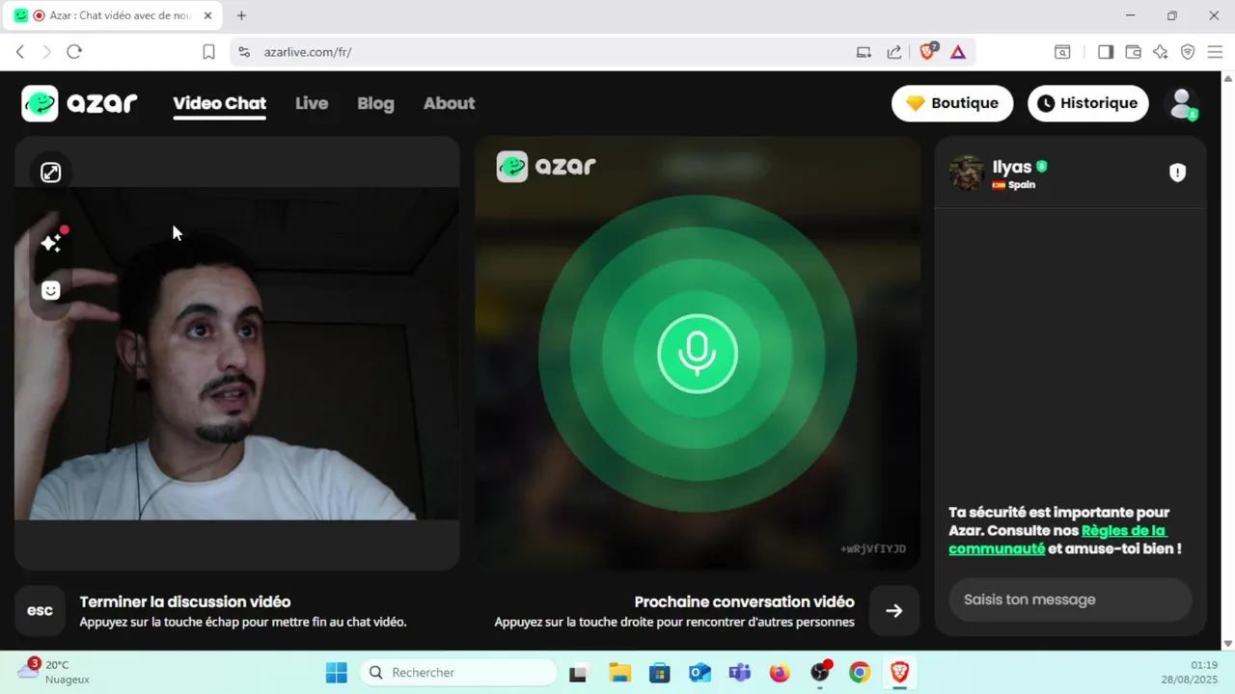
Task: Open the smiley face filter icon
Action: pyautogui.click(x=51, y=290)
